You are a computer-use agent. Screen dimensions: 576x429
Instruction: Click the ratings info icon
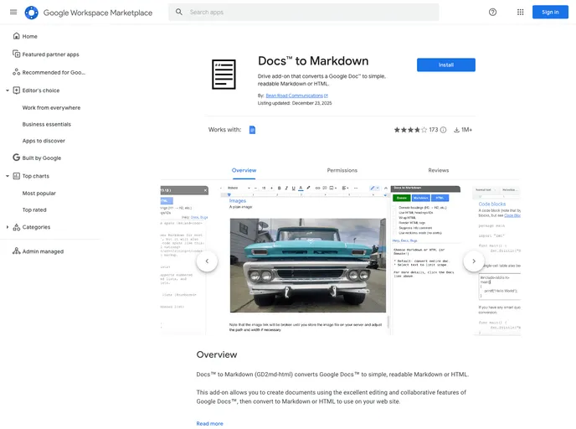click(x=444, y=130)
